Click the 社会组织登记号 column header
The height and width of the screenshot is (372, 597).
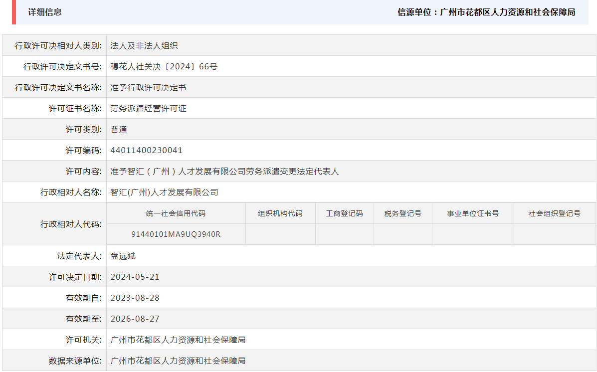click(x=555, y=213)
